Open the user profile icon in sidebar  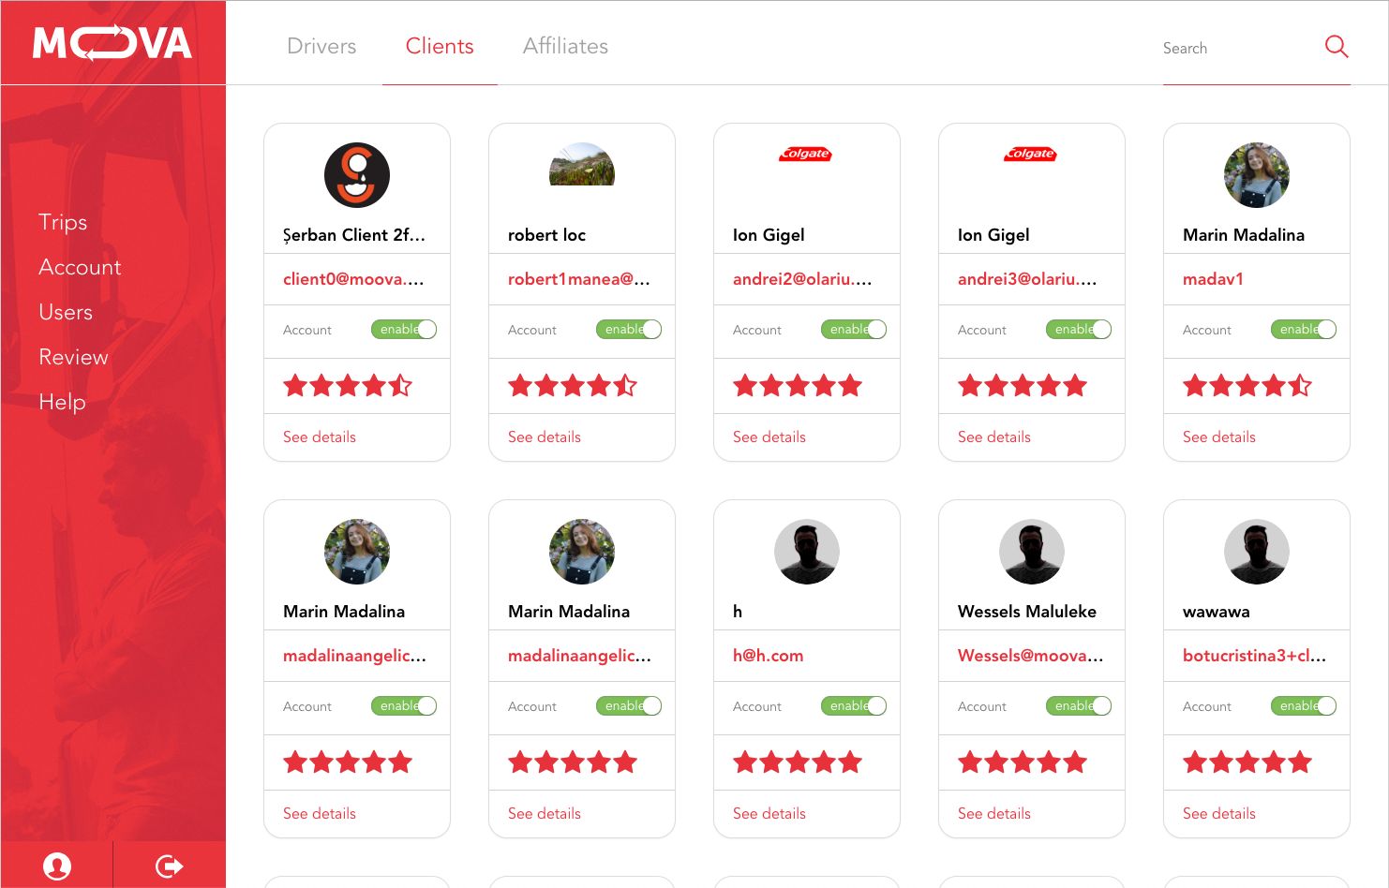pyautogui.click(x=57, y=866)
